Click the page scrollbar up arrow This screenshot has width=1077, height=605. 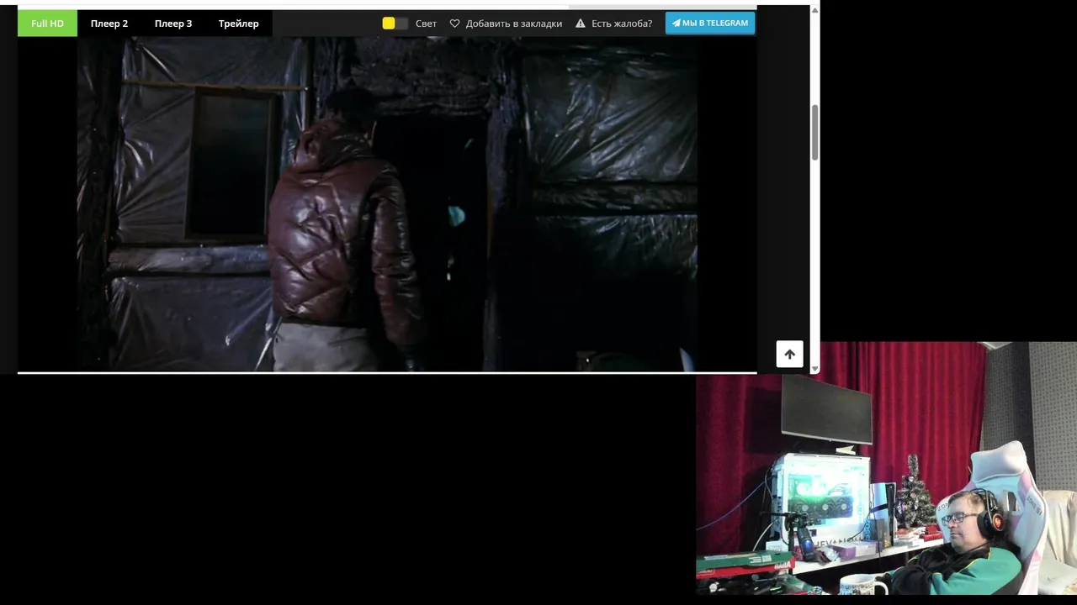point(814,10)
